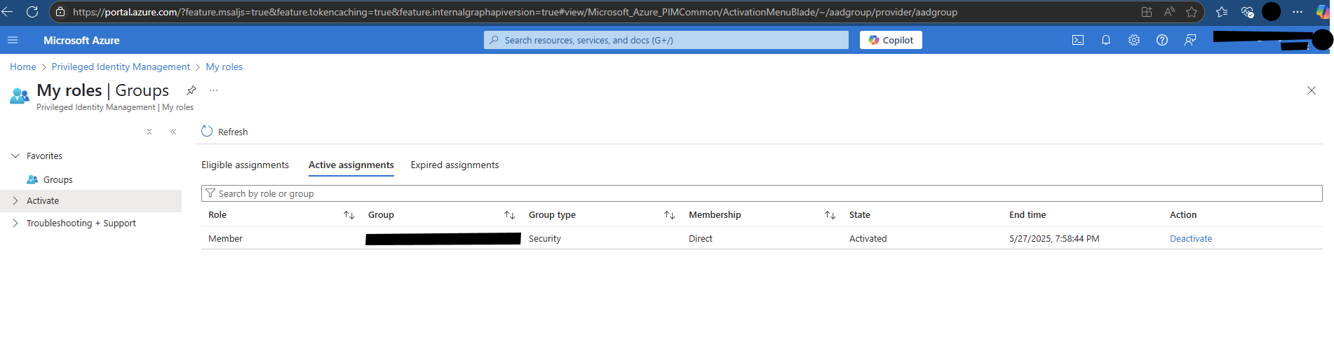Click the My roles Groups icon in title
This screenshot has width=1334, height=351.
20,96
